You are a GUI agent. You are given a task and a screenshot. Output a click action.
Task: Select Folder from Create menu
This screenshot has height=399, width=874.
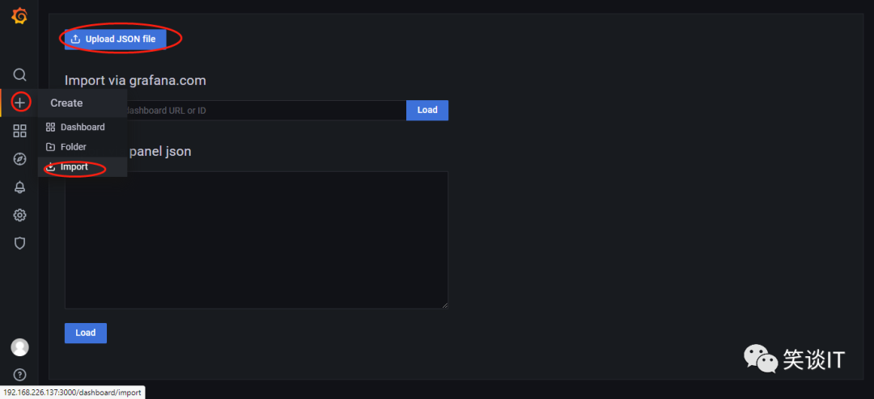click(73, 147)
